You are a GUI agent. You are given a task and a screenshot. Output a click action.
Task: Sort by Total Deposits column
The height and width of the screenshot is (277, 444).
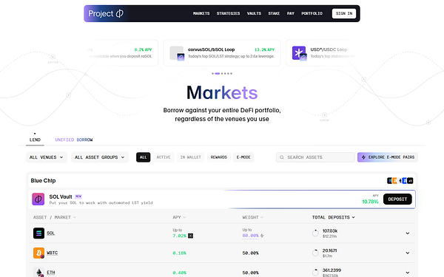(x=333, y=217)
